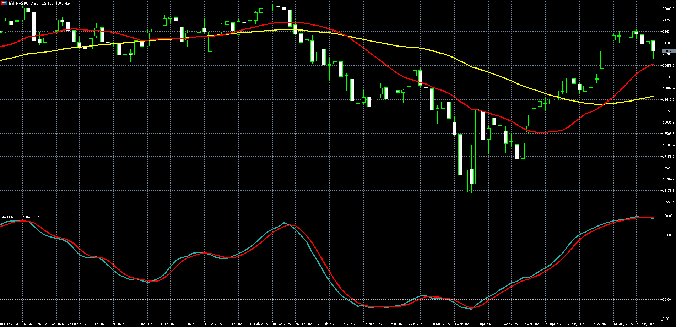
Task: Click the stochastic 80.00 level label
Action: tap(667, 235)
